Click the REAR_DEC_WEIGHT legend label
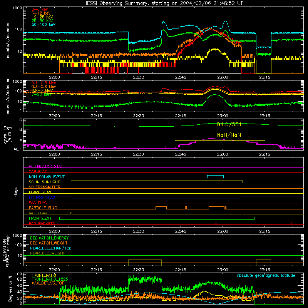308x308 pixels. (x=47, y=253)
